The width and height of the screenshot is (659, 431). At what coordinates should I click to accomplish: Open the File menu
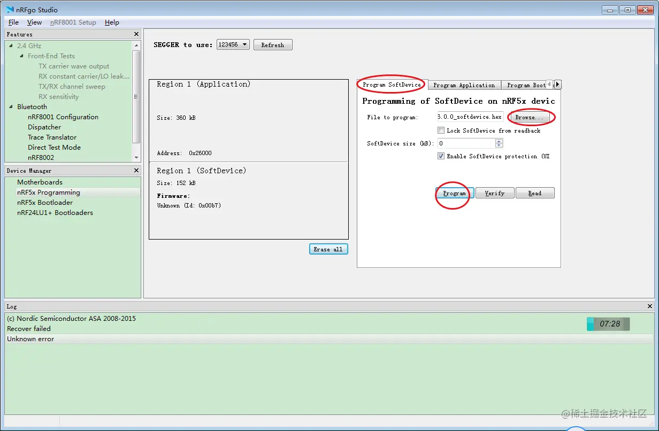pyautogui.click(x=13, y=22)
